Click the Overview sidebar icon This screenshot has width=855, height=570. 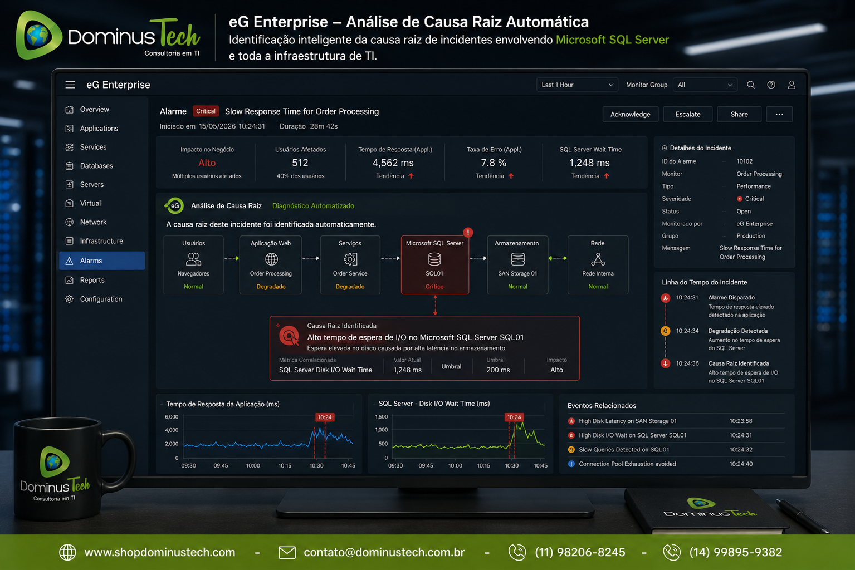click(x=70, y=110)
